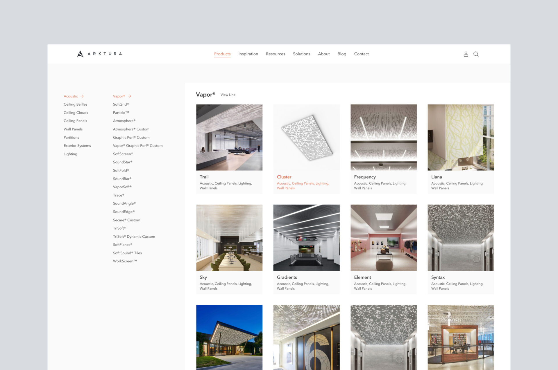Select the Lighting category
Image resolution: width=558 pixels, height=370 pixels.
point(70,154)
